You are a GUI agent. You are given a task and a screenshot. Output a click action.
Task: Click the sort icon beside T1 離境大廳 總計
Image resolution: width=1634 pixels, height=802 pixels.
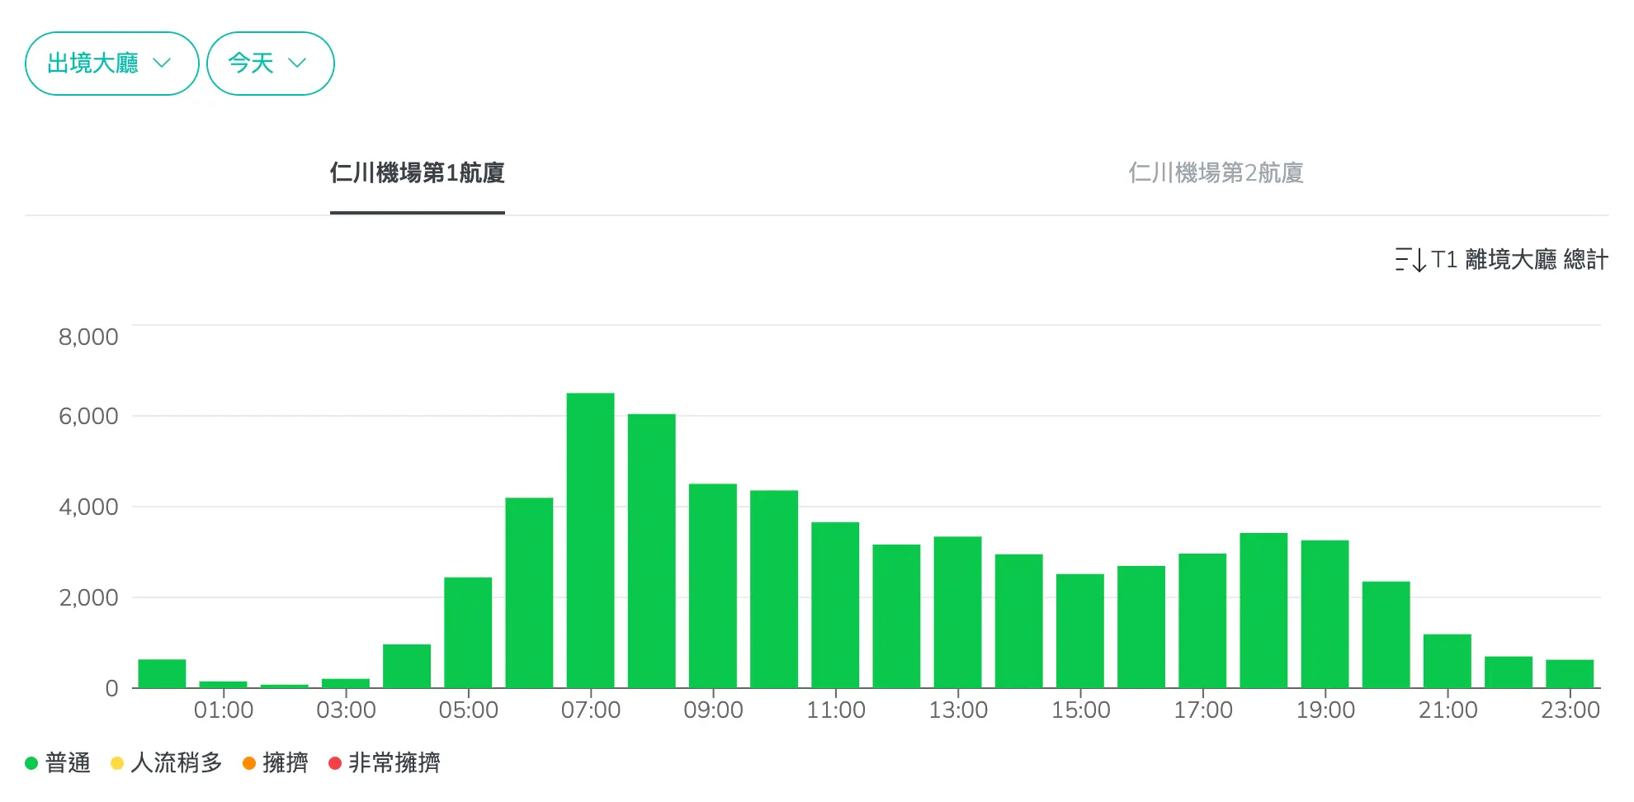[x=1410, y=260]
